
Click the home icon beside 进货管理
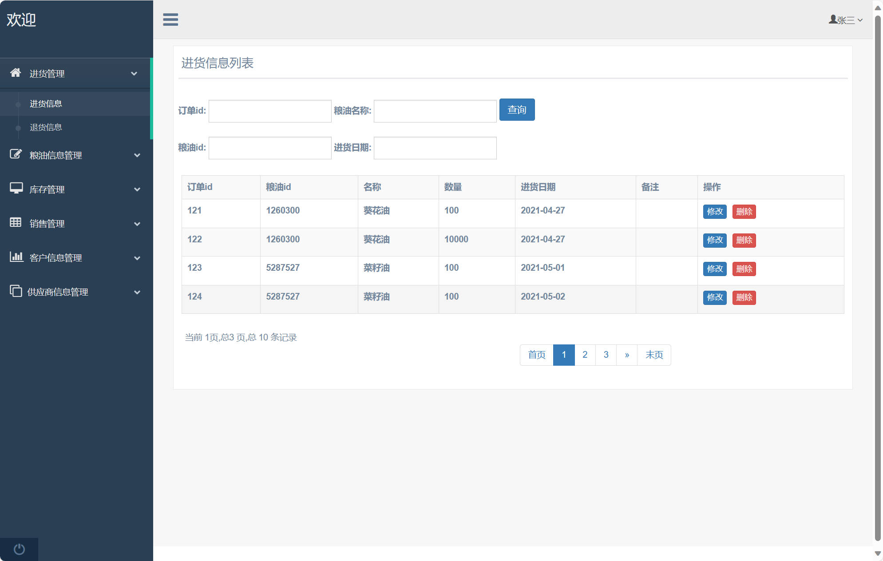pyautogui.click(x=16, y=73)
